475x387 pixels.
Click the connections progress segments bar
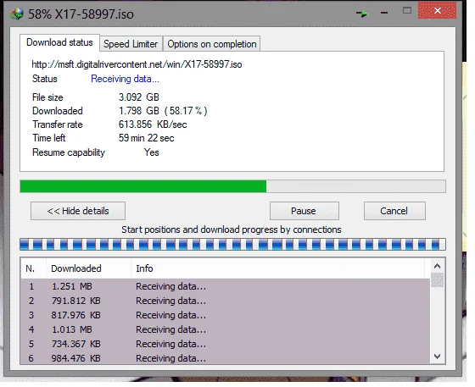point(232,244)
